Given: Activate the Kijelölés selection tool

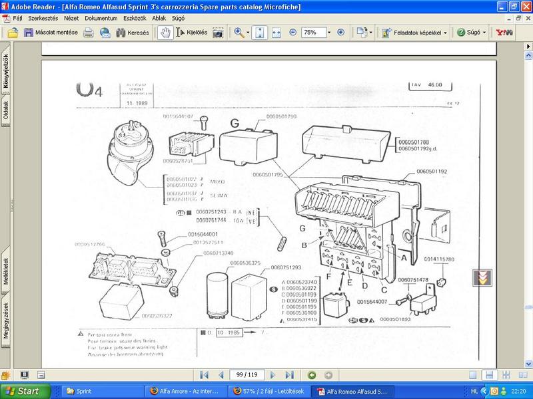Looking at the screenshot, I should 192,33.
